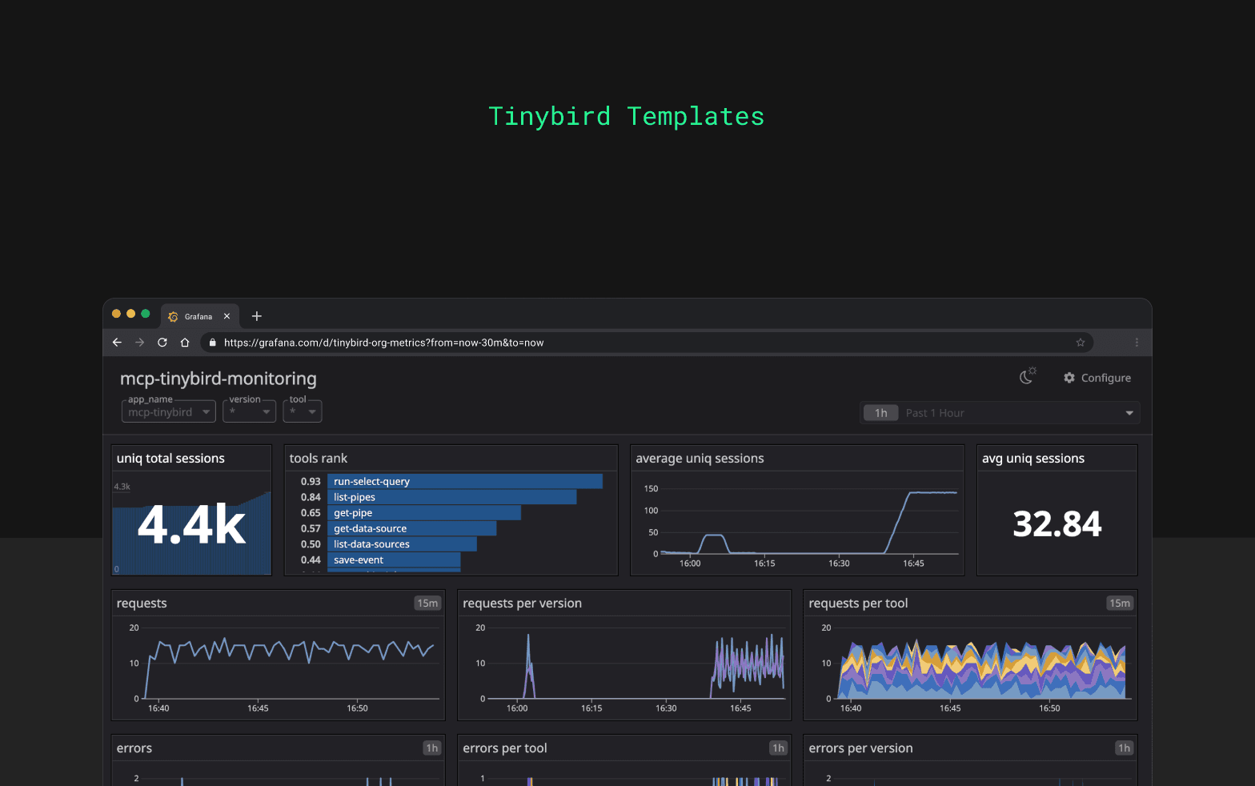Open the browser three-dot menu

point(1137,343)
